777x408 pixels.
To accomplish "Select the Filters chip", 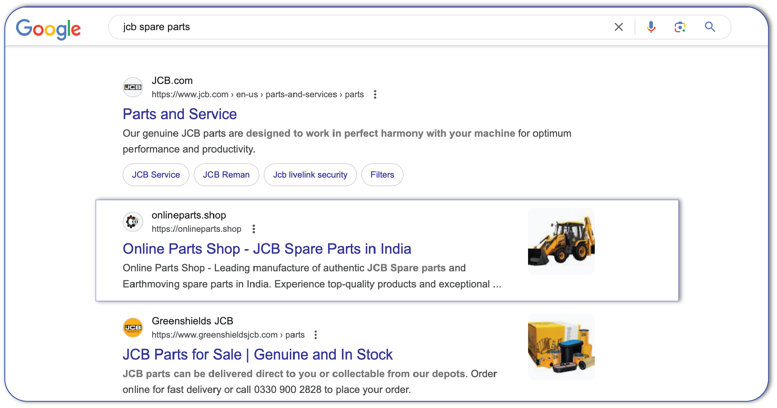I will 382,175.
